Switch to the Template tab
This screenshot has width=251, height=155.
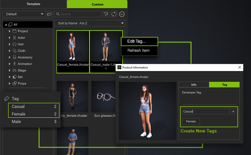[x=33, y=4]
